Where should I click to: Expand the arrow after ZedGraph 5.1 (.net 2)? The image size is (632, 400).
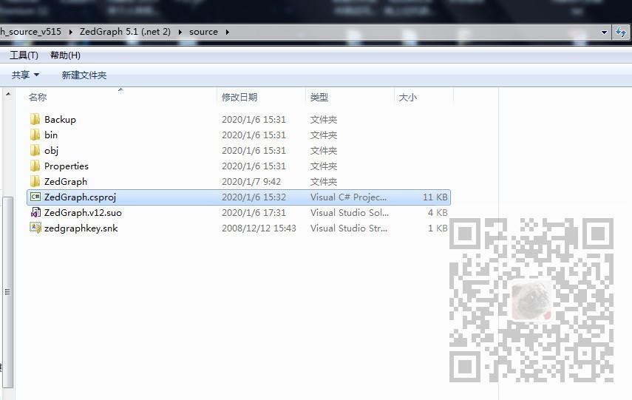point(180,32)
